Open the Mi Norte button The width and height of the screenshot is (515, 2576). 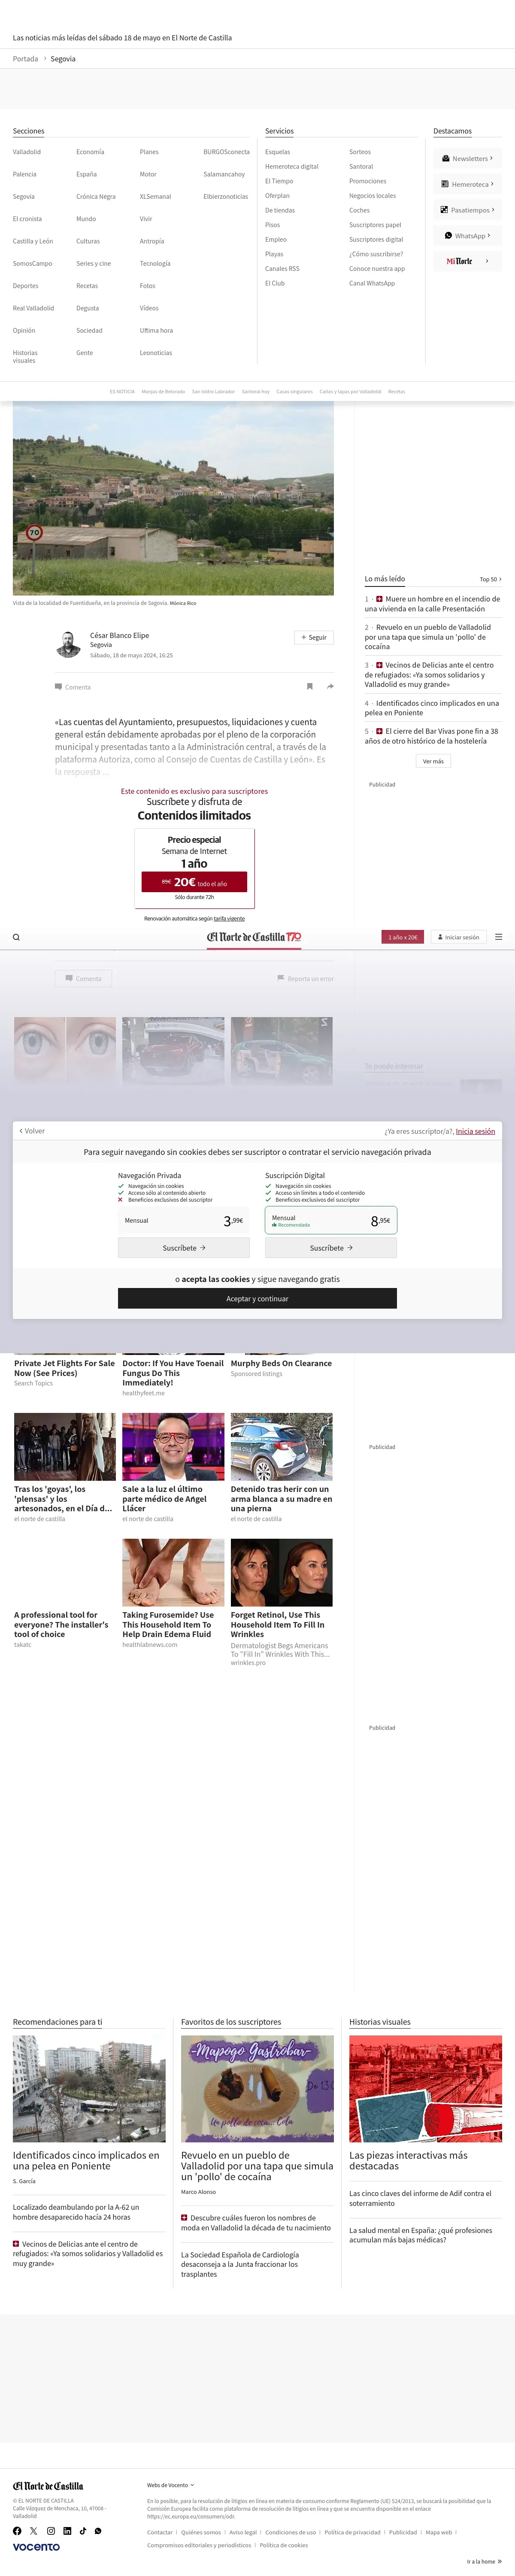point(467,261)
